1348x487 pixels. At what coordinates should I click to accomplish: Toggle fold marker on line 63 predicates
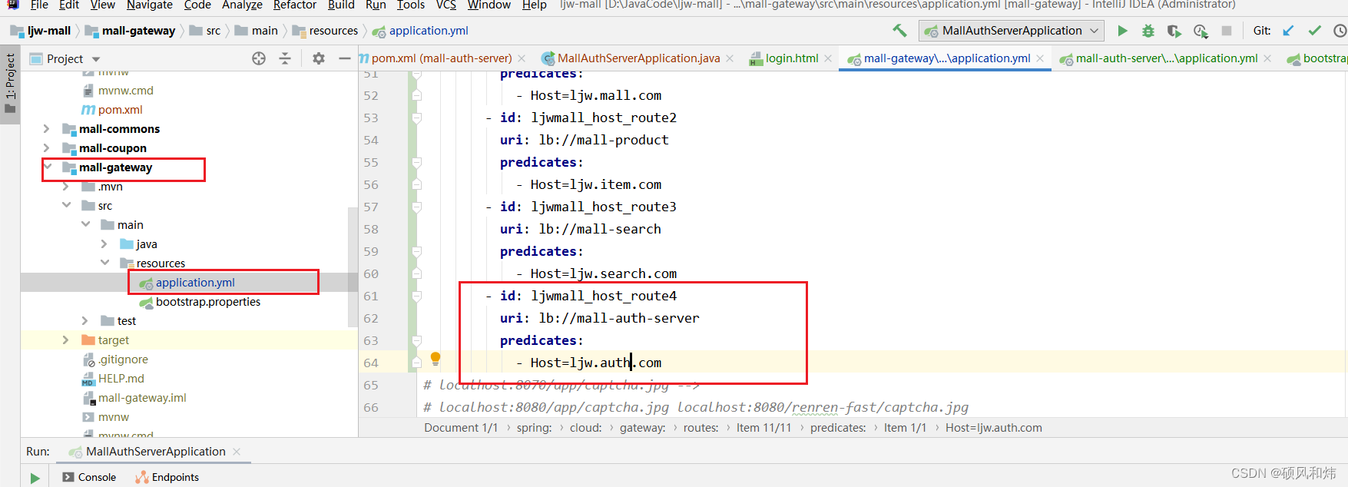pyautogui.click(x=416, y=341)
